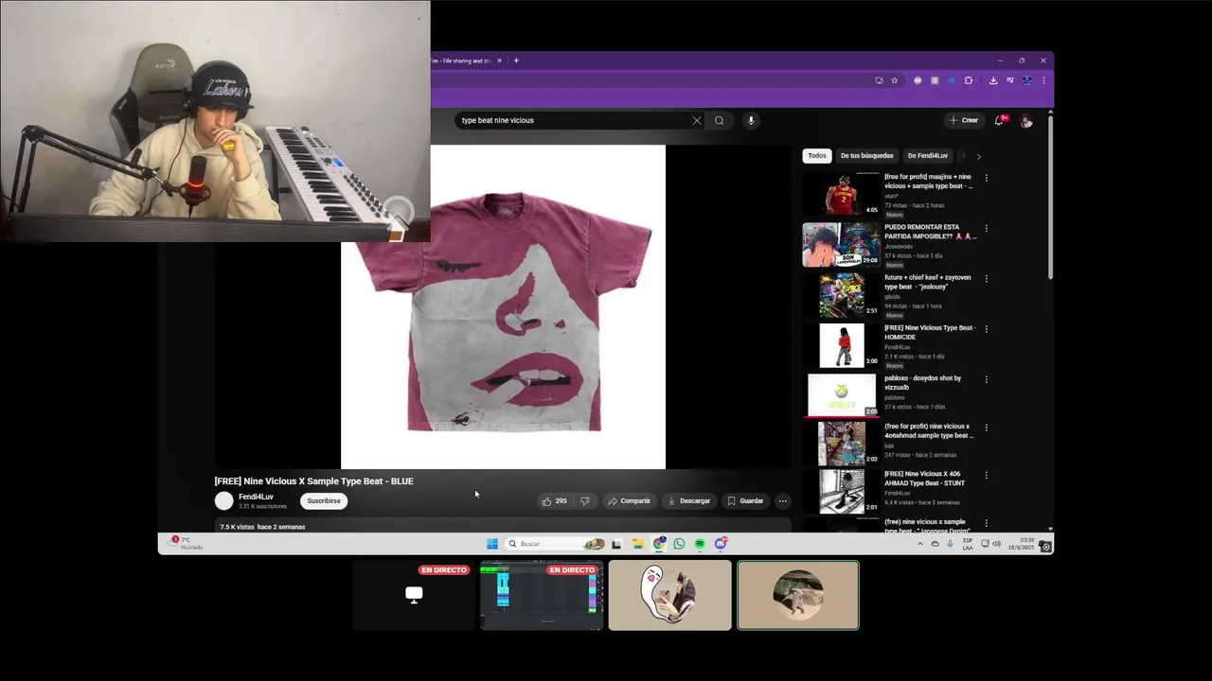
Task: Click the Suscribirse button
Action: tap(324, 501)
